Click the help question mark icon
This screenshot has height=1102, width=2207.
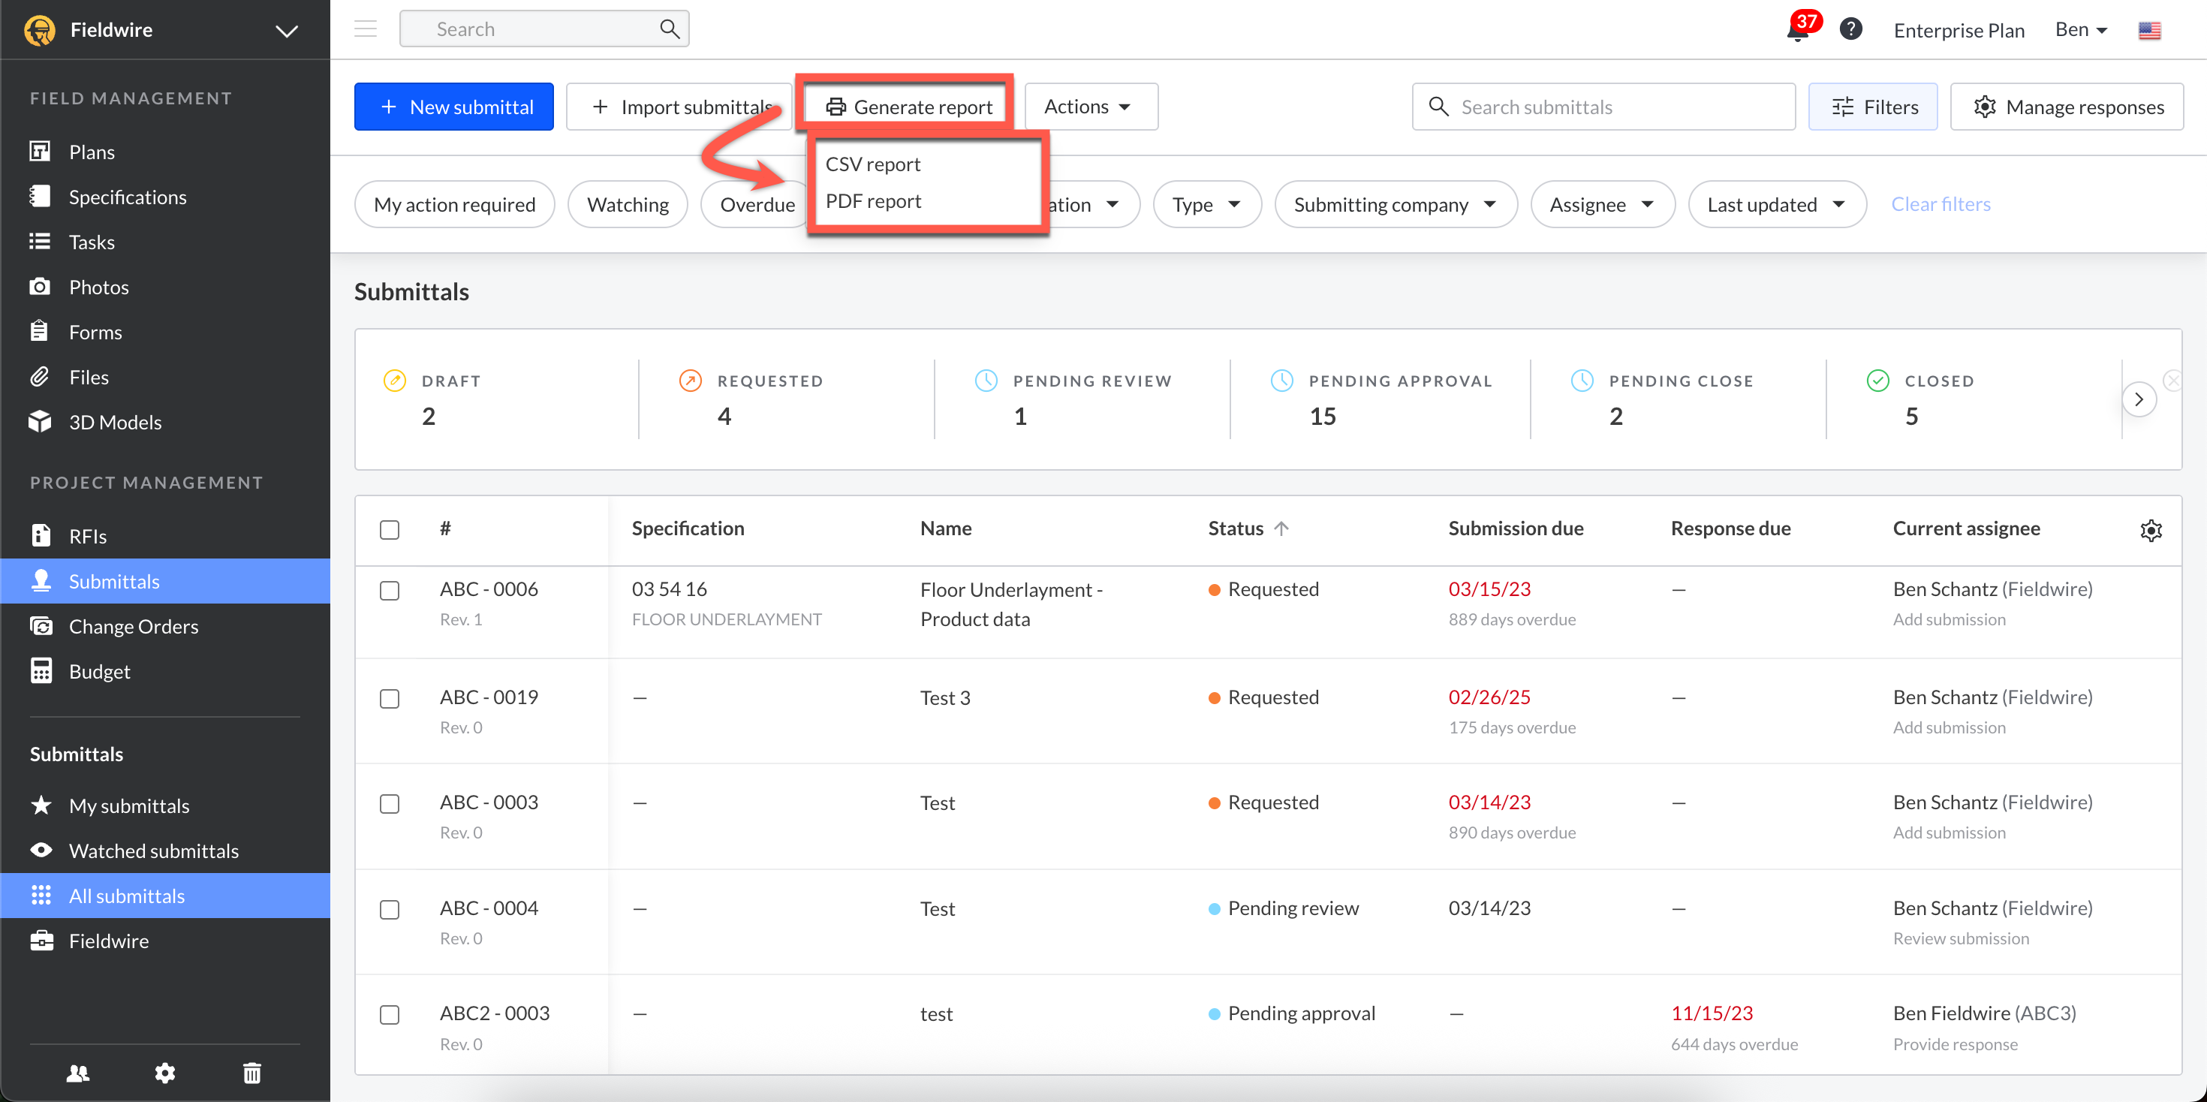click(1850, 29)
